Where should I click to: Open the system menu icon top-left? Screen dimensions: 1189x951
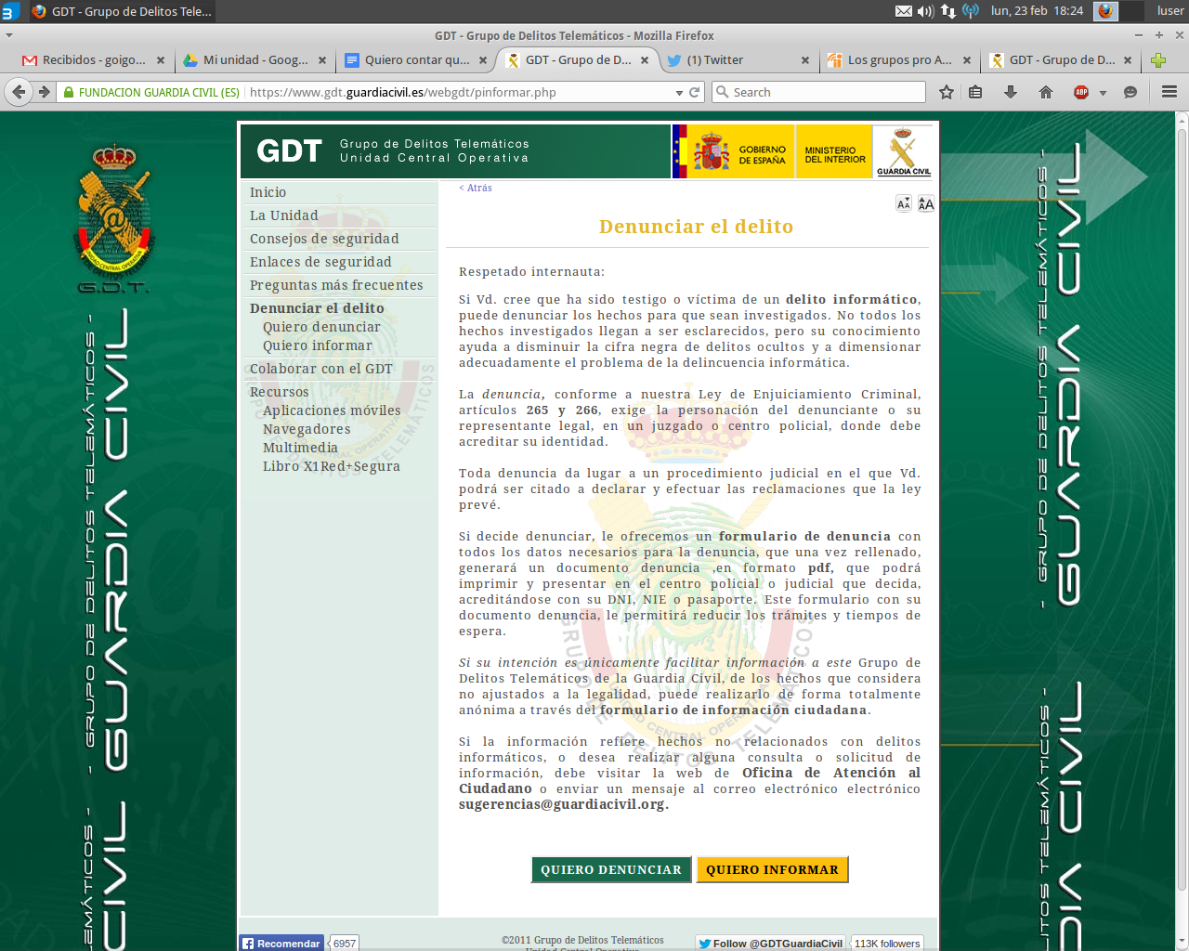[x=10, y=11]
